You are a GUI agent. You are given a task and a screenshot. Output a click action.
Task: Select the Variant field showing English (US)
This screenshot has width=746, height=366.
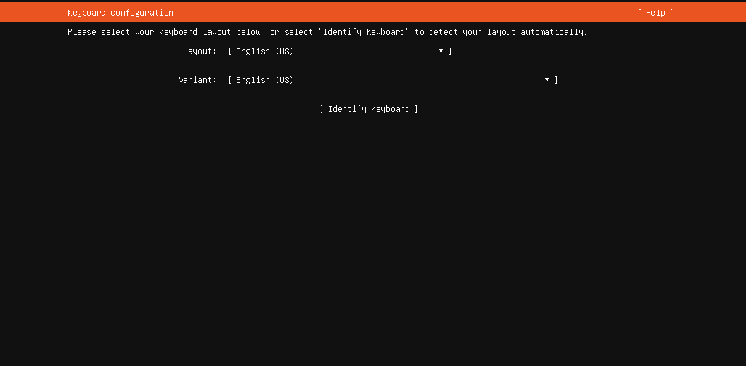(x=393, y=80)
